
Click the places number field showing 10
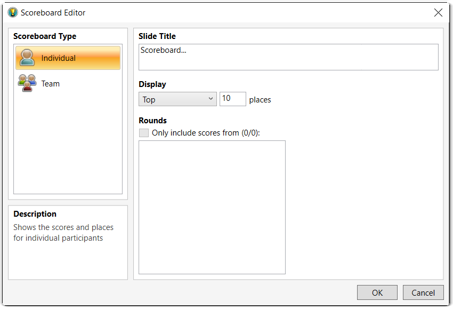(x=232, y=99)
